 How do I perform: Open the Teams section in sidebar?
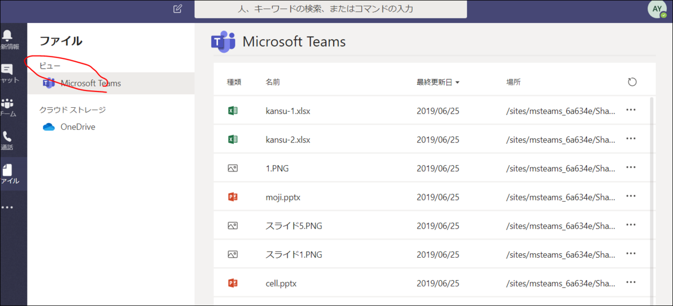point(7,106)
